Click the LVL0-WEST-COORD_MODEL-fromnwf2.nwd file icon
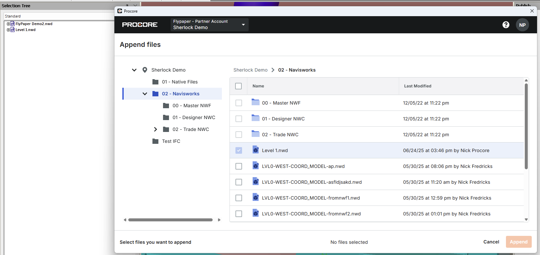 tap(256, 213)
